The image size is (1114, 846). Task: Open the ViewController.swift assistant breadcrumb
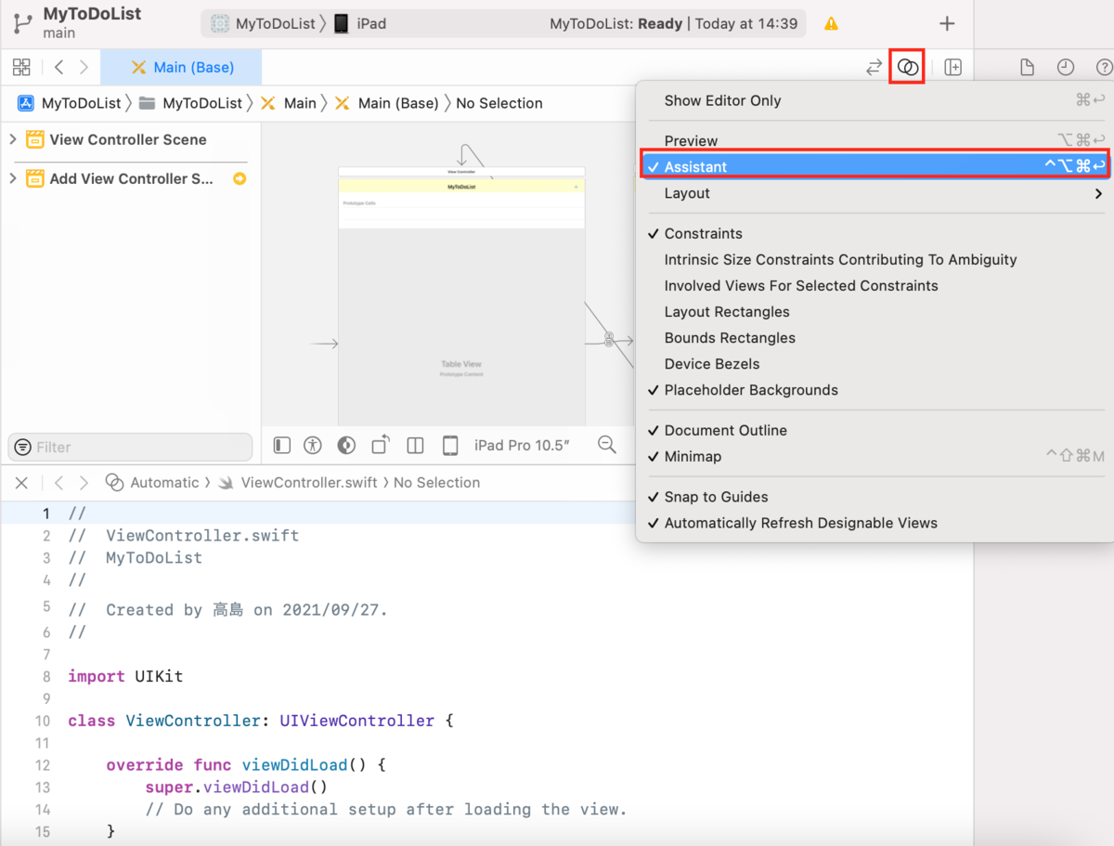click(297, 483)
